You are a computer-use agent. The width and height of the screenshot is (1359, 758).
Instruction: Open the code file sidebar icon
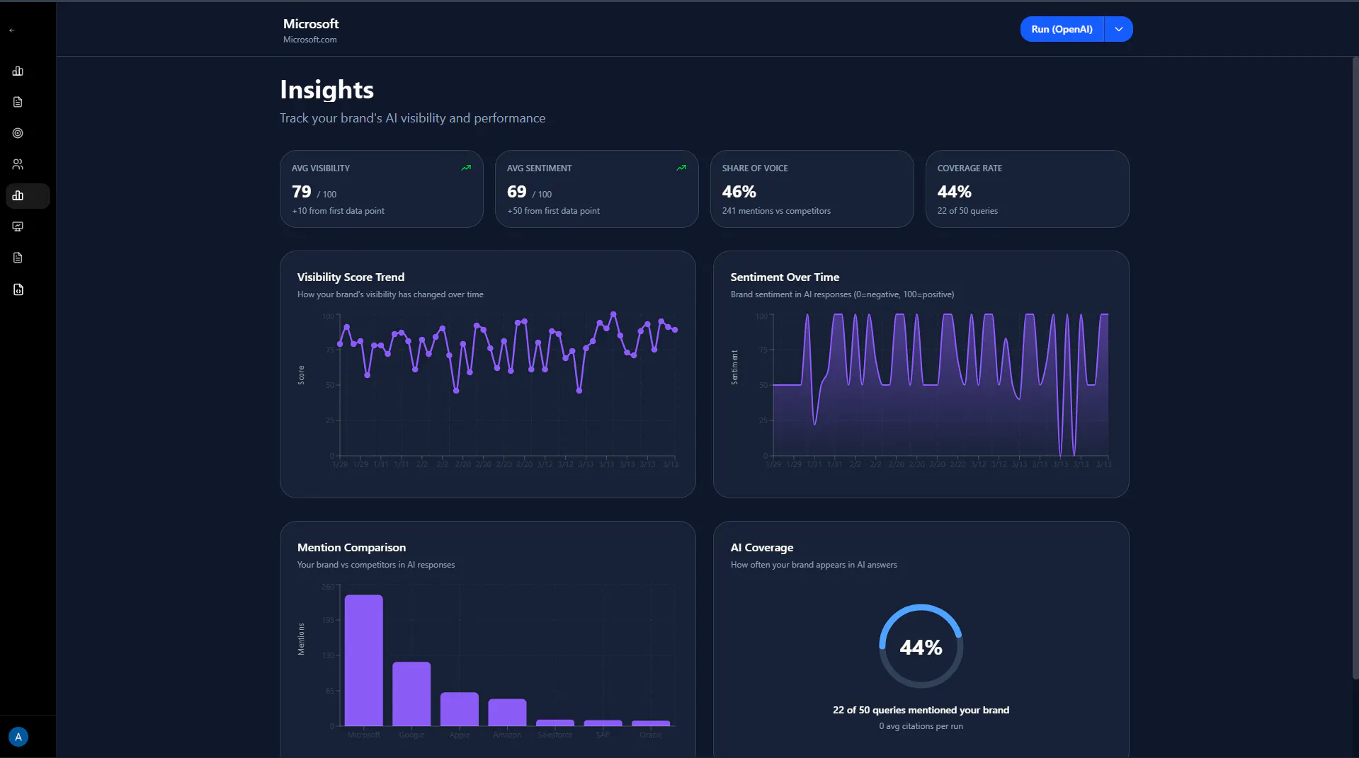tap(18, 289)
